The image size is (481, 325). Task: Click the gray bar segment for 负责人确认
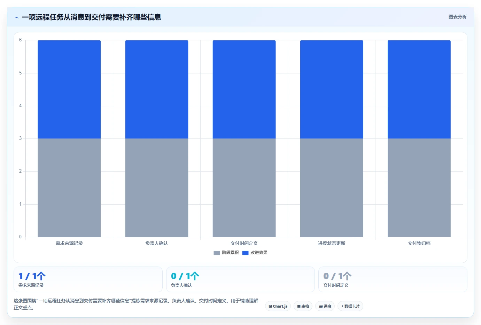click(157, 188)
